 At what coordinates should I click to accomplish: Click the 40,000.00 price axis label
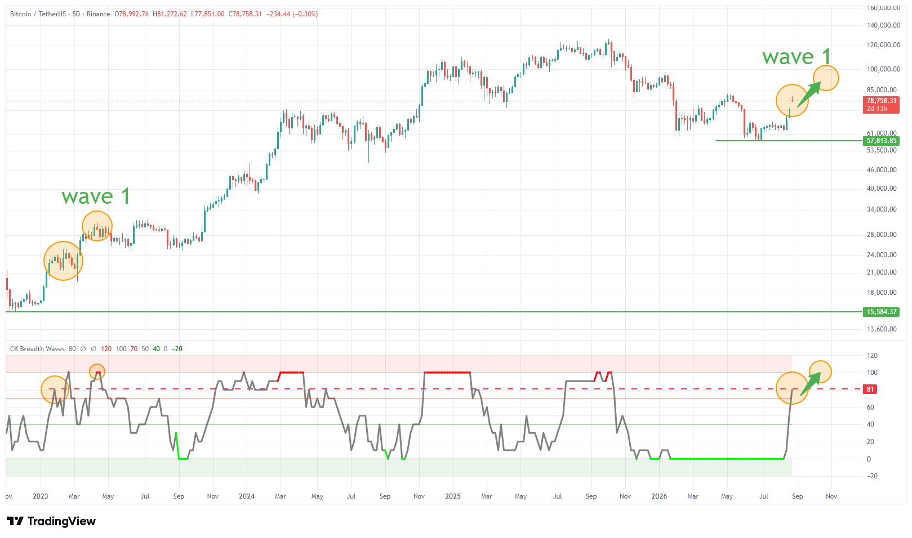(x=882, y=189)
